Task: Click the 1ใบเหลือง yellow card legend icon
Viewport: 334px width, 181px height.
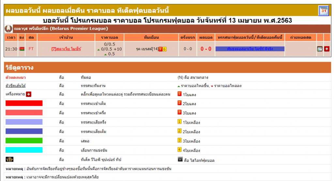Action: (x=179, y=122)
